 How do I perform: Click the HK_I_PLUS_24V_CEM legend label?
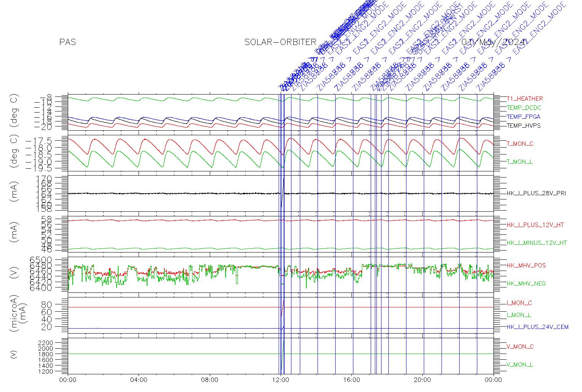coord(537,327)
